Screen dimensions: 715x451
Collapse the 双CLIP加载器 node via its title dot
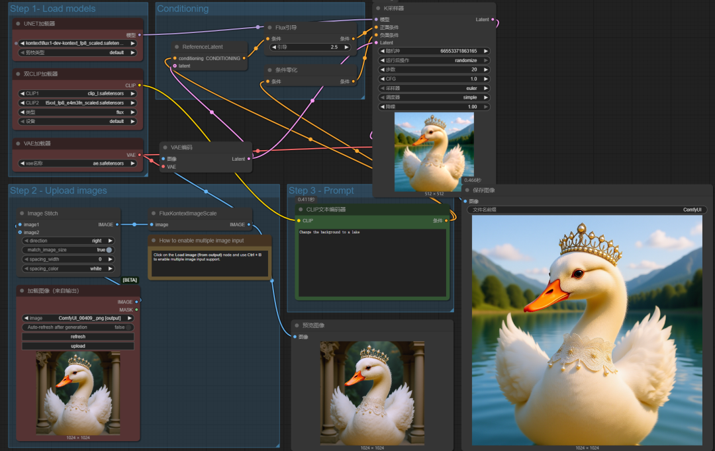[x=18, y=74]
